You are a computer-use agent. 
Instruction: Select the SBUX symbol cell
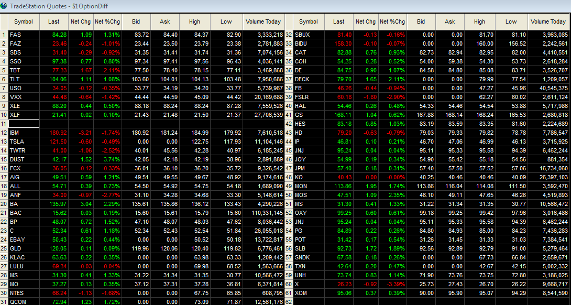coord(309,35)
